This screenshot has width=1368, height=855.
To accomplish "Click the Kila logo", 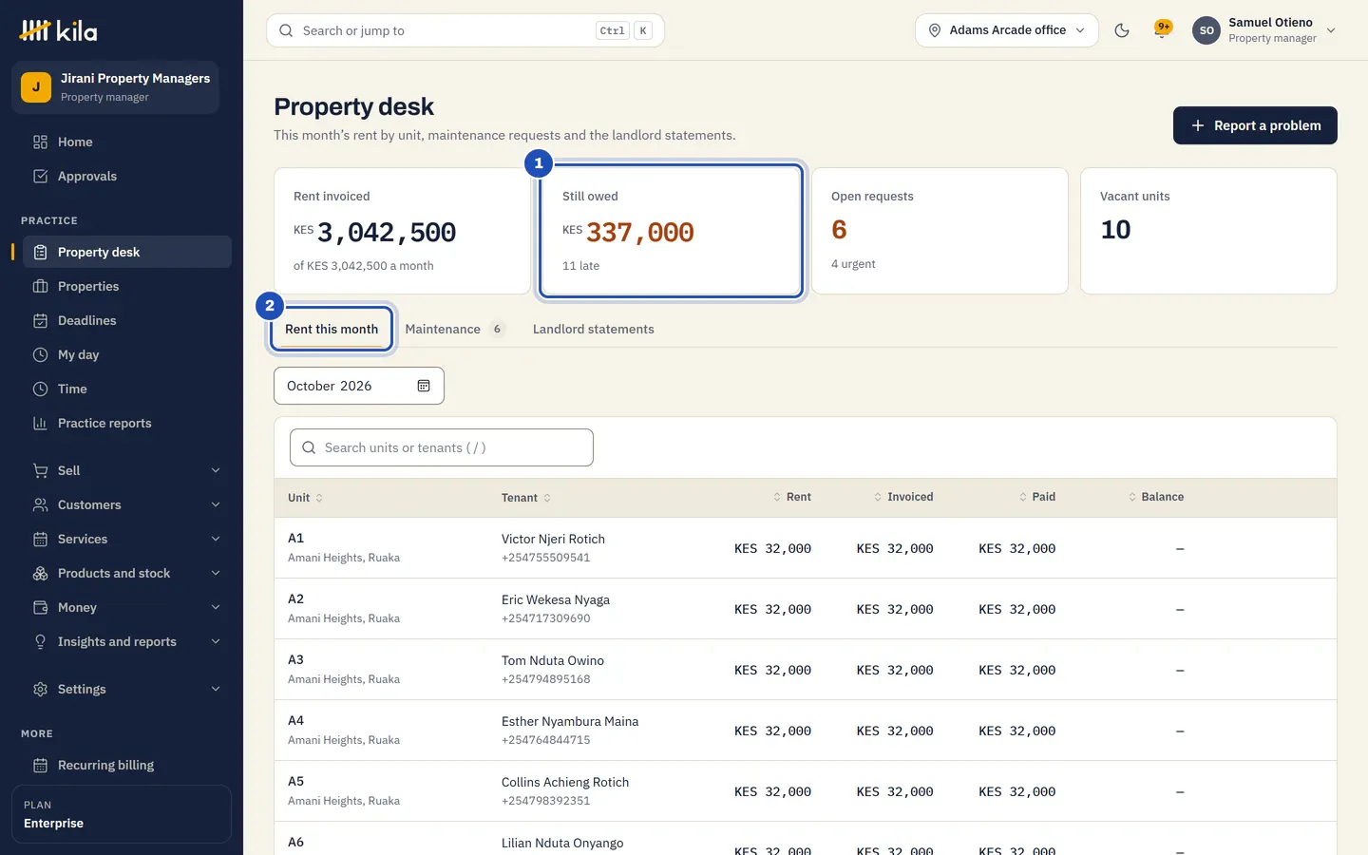I will click(58, 30).
